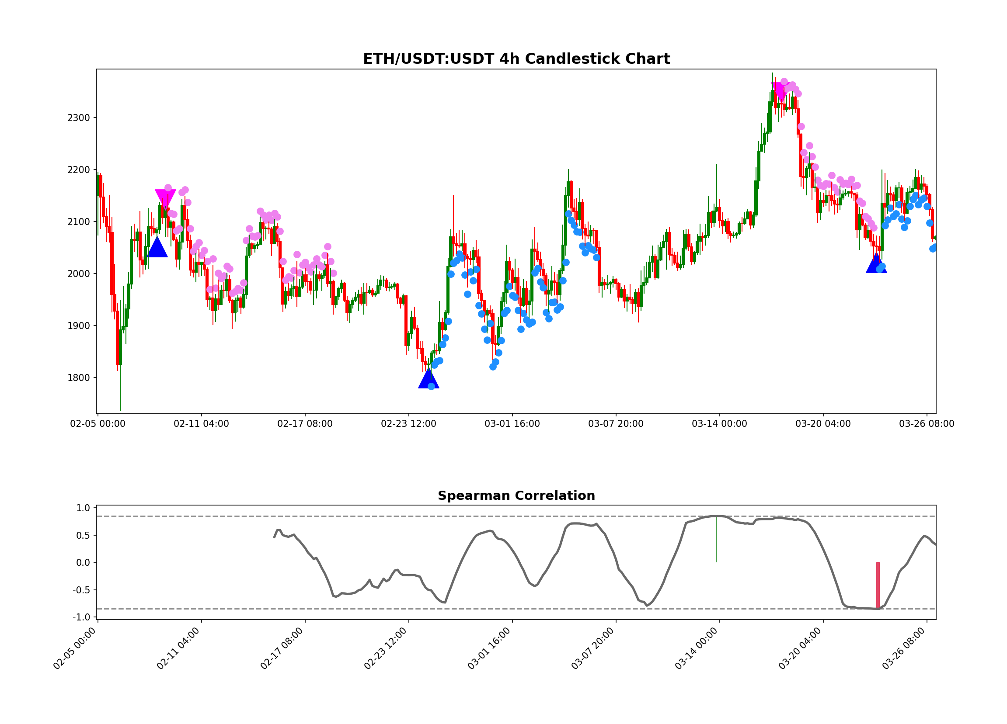Select the magenta sell triangle at the 03-18 peak
The height and width of the screenshot is (724, 1007).
tap(779, 90)
